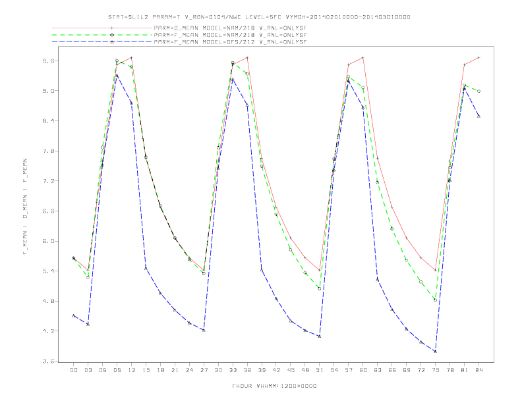Viewport: 522px width, 403px height.
Task: Click the vertical y-axis title F_MEAN | O_MEAN | F_MEAN
Action: pos(25,207)
